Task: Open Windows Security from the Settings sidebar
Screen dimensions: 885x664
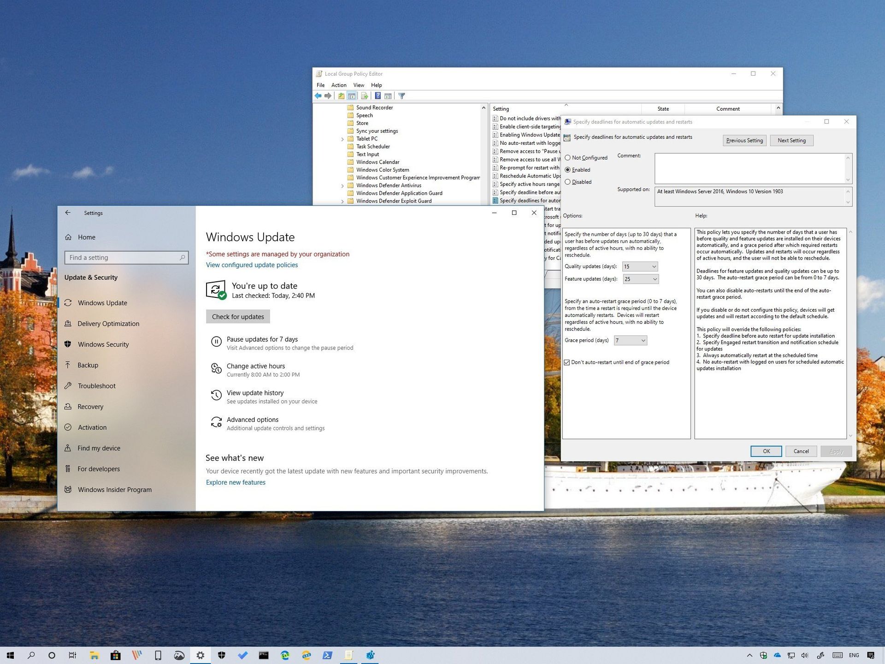Action: click(x=103, y=344)
